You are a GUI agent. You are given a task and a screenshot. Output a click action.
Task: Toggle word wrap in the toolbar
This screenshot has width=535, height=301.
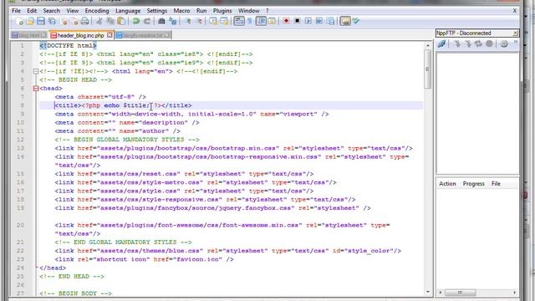pyautogui.click(x=239, y=21)
